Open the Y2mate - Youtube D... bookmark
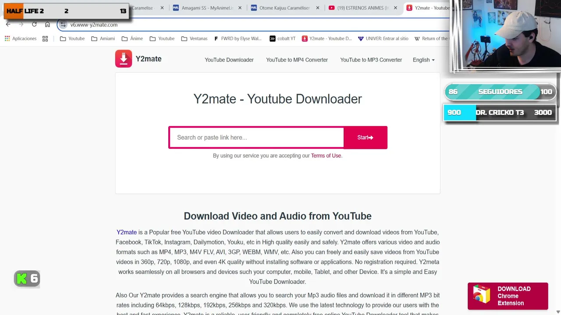The image size is (561, 315). pos(327,38)
